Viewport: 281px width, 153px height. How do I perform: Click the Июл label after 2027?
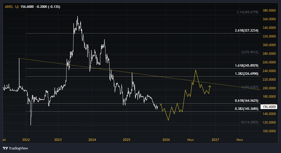[240, 139]
